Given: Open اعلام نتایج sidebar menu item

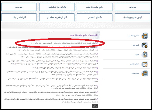Looking at the screenshot, I should (126, 64).
